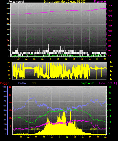Click "60" on the blue humidity axis
The image size is (118, 141).
pyautogui.click(x=5, y=106)
